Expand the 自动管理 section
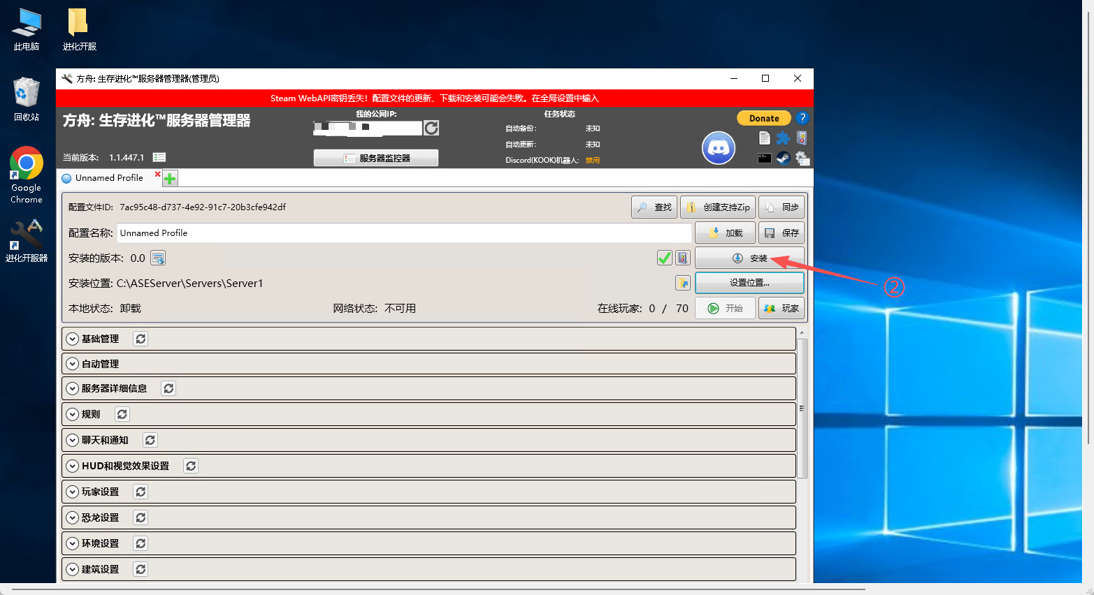Screen dimensions: 1094x595 click(72, 364)
